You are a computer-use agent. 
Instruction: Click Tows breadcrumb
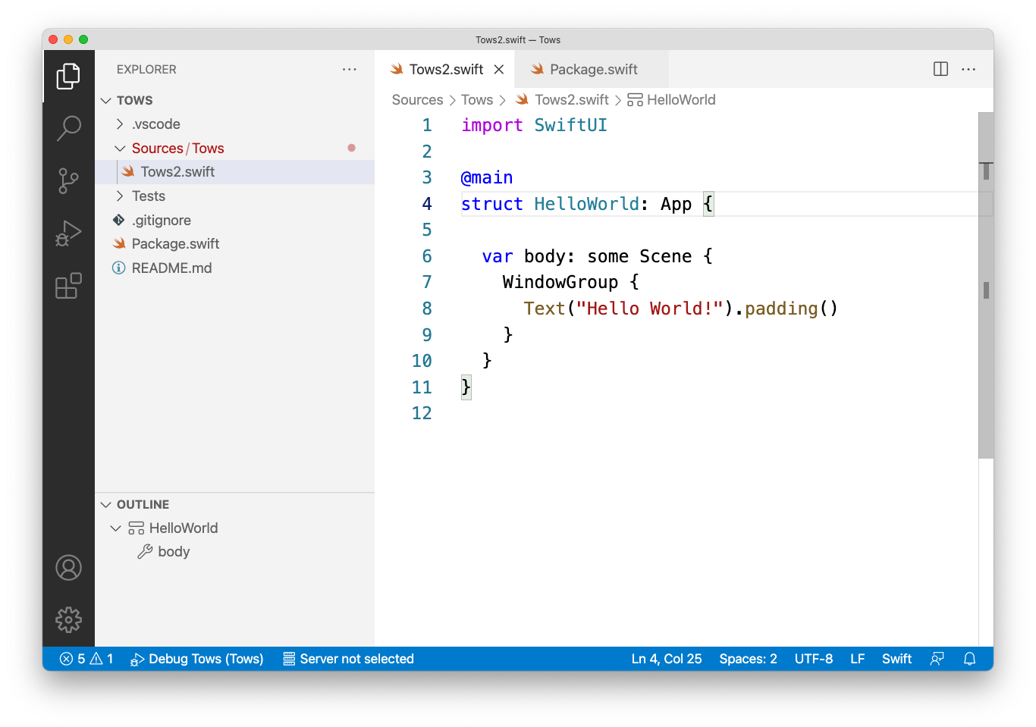(477, 100)
